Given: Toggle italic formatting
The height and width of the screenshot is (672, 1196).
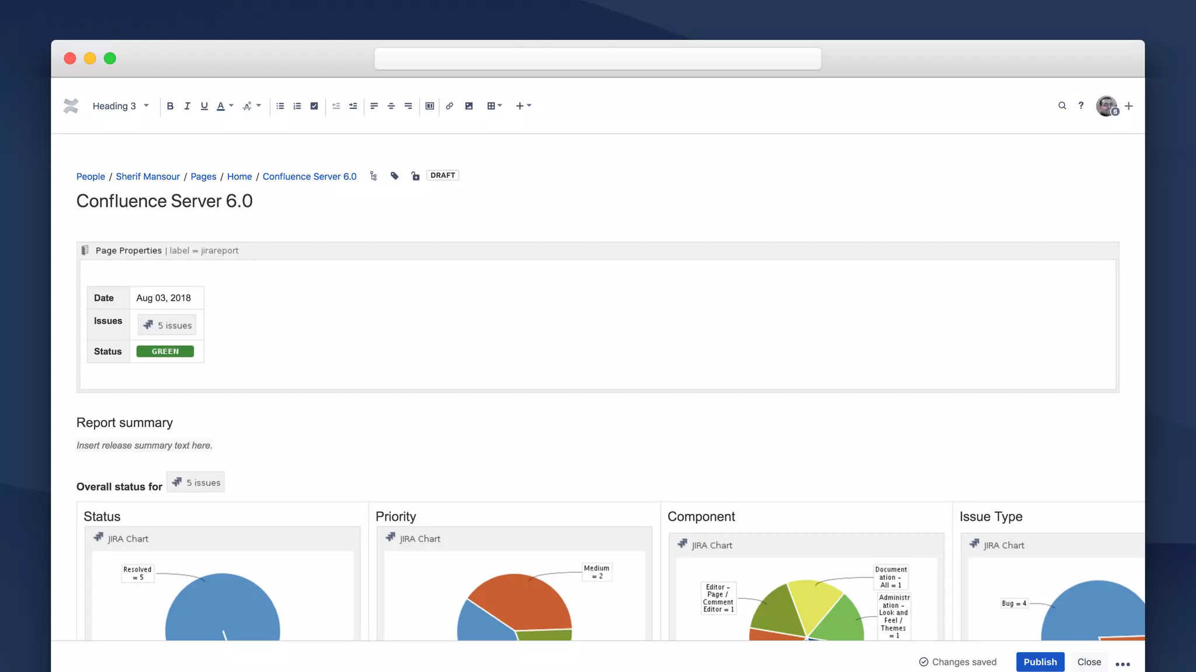Looking at the screenshot, I should click(187, 106).
